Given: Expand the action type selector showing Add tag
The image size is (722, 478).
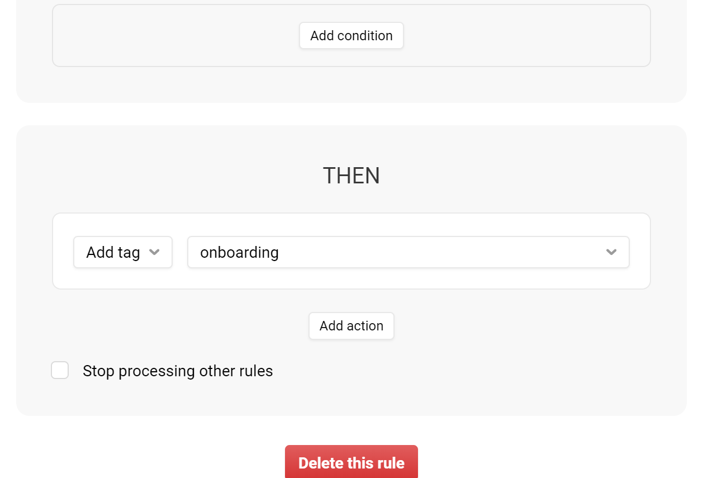Looking at the screenshot, I should click(123, 252).
